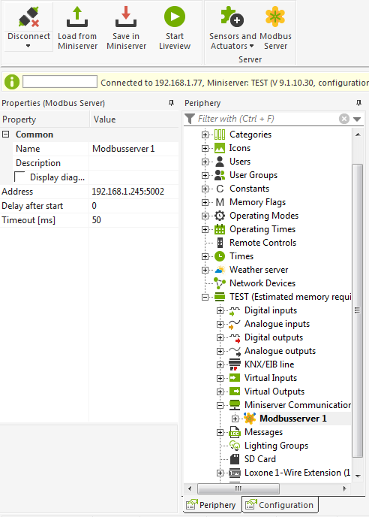
Task: Select the User Groups icon
Action: 220,175
